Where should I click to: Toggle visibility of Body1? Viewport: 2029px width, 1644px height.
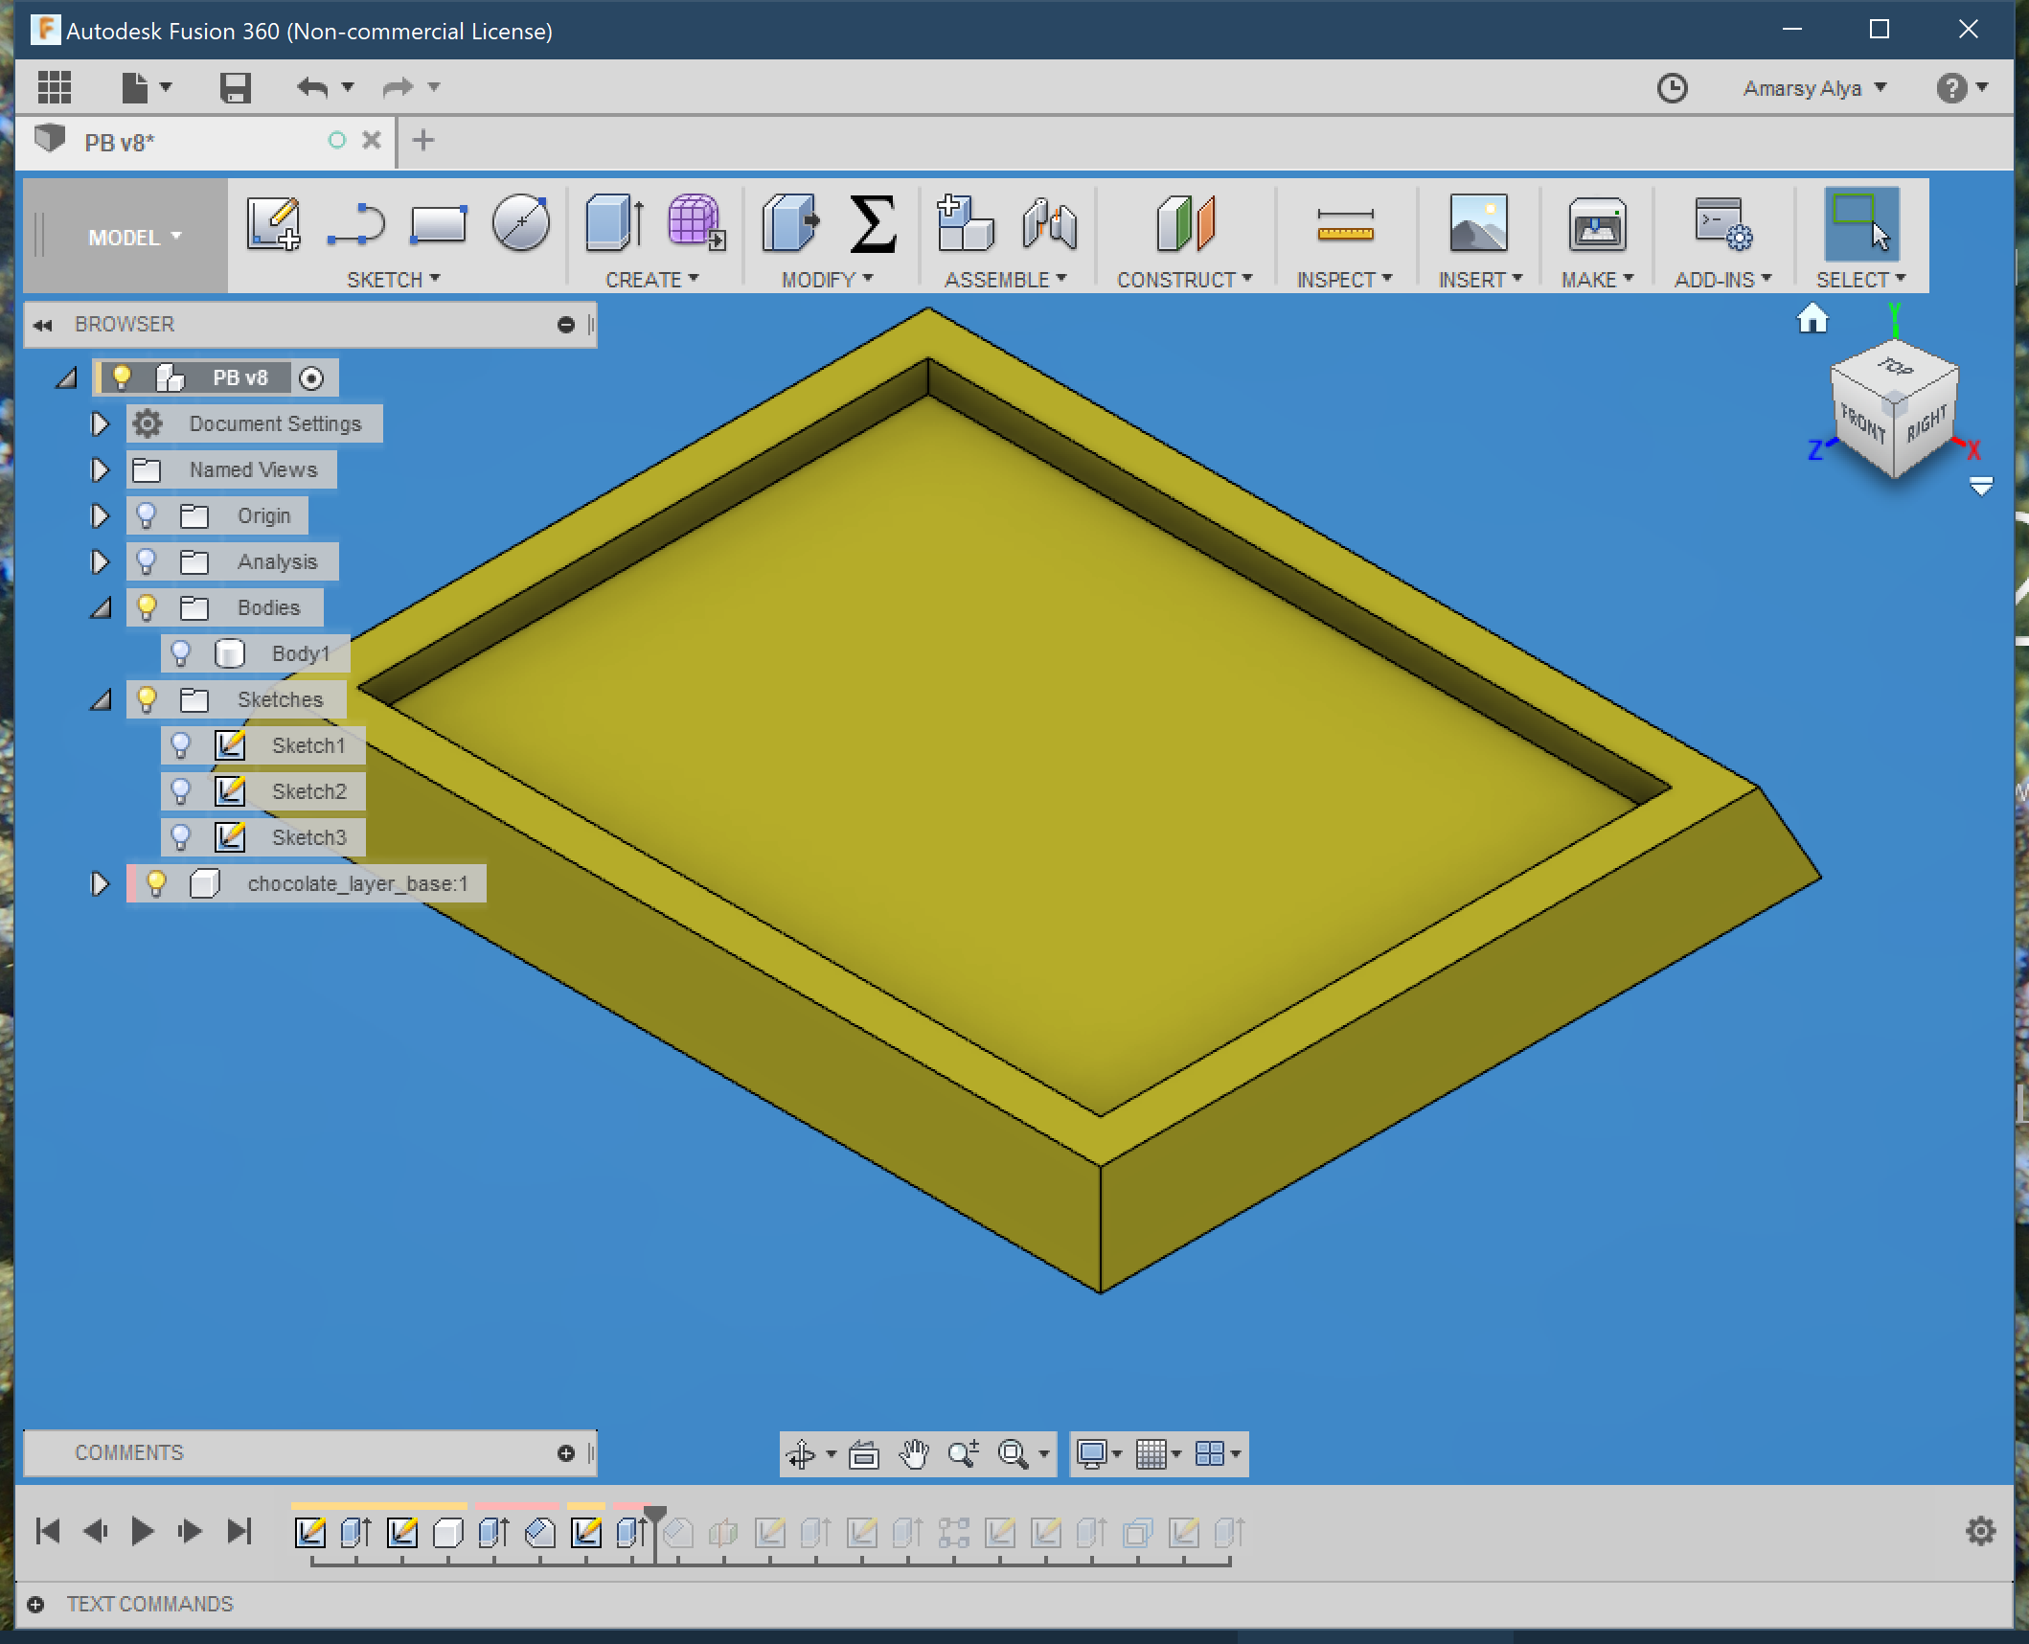(185, 652)
